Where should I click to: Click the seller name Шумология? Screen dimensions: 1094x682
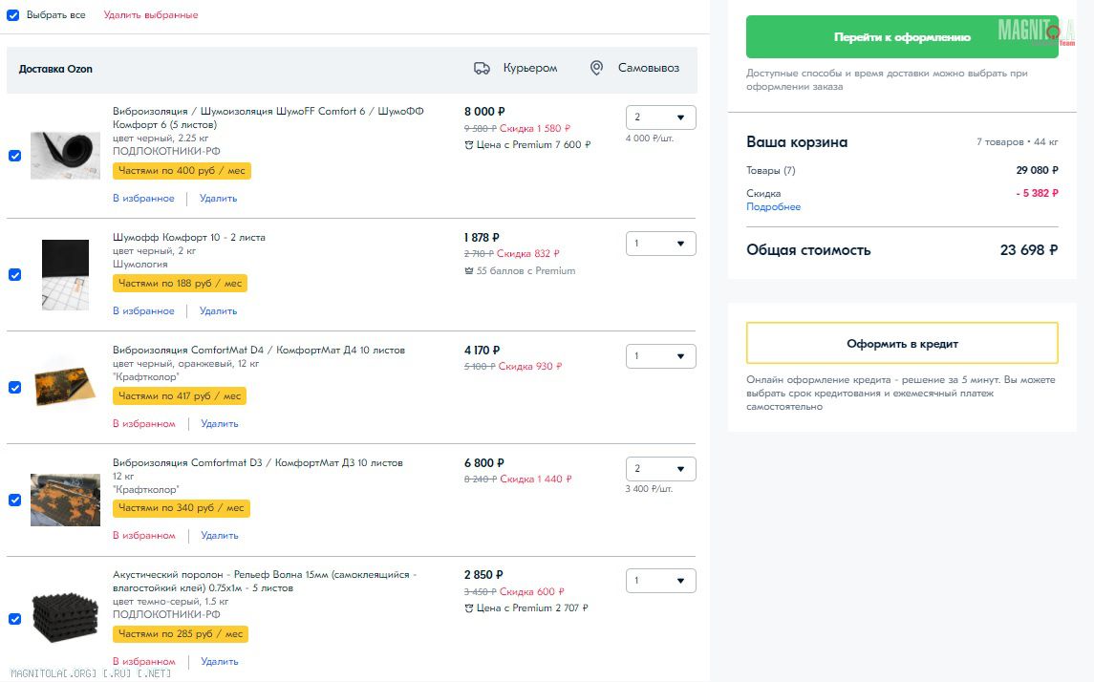pyautogui.click(x=140, y=265)
